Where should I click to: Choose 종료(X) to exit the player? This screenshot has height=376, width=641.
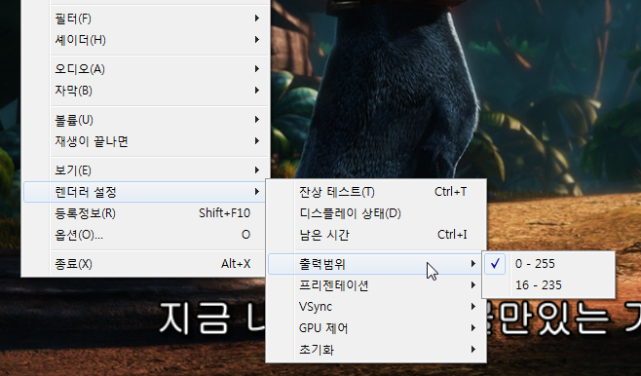pyautogui.click(x=144, y=264)
